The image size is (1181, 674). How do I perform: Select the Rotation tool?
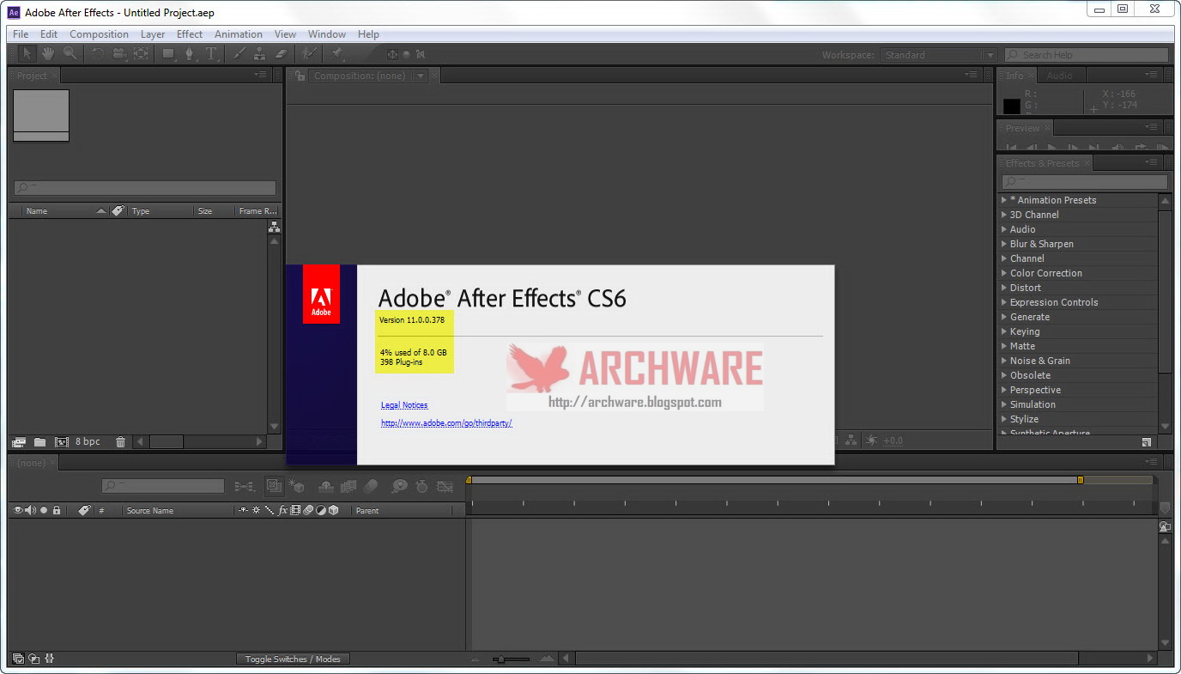[x=97, y=54]
